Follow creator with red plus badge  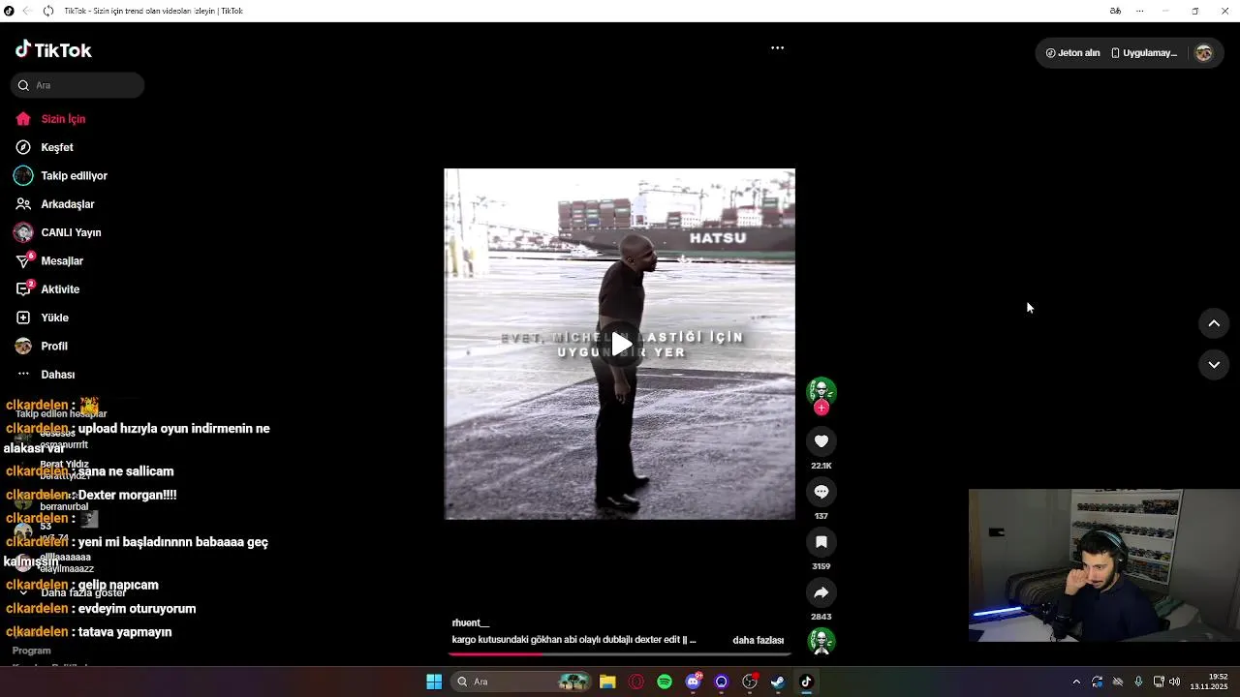pyautogui.click(x=821, y=408)
